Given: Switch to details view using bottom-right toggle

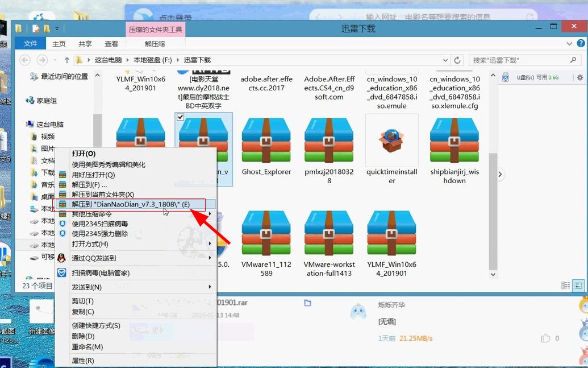Looking at the screenshot, I should [565, 286].
